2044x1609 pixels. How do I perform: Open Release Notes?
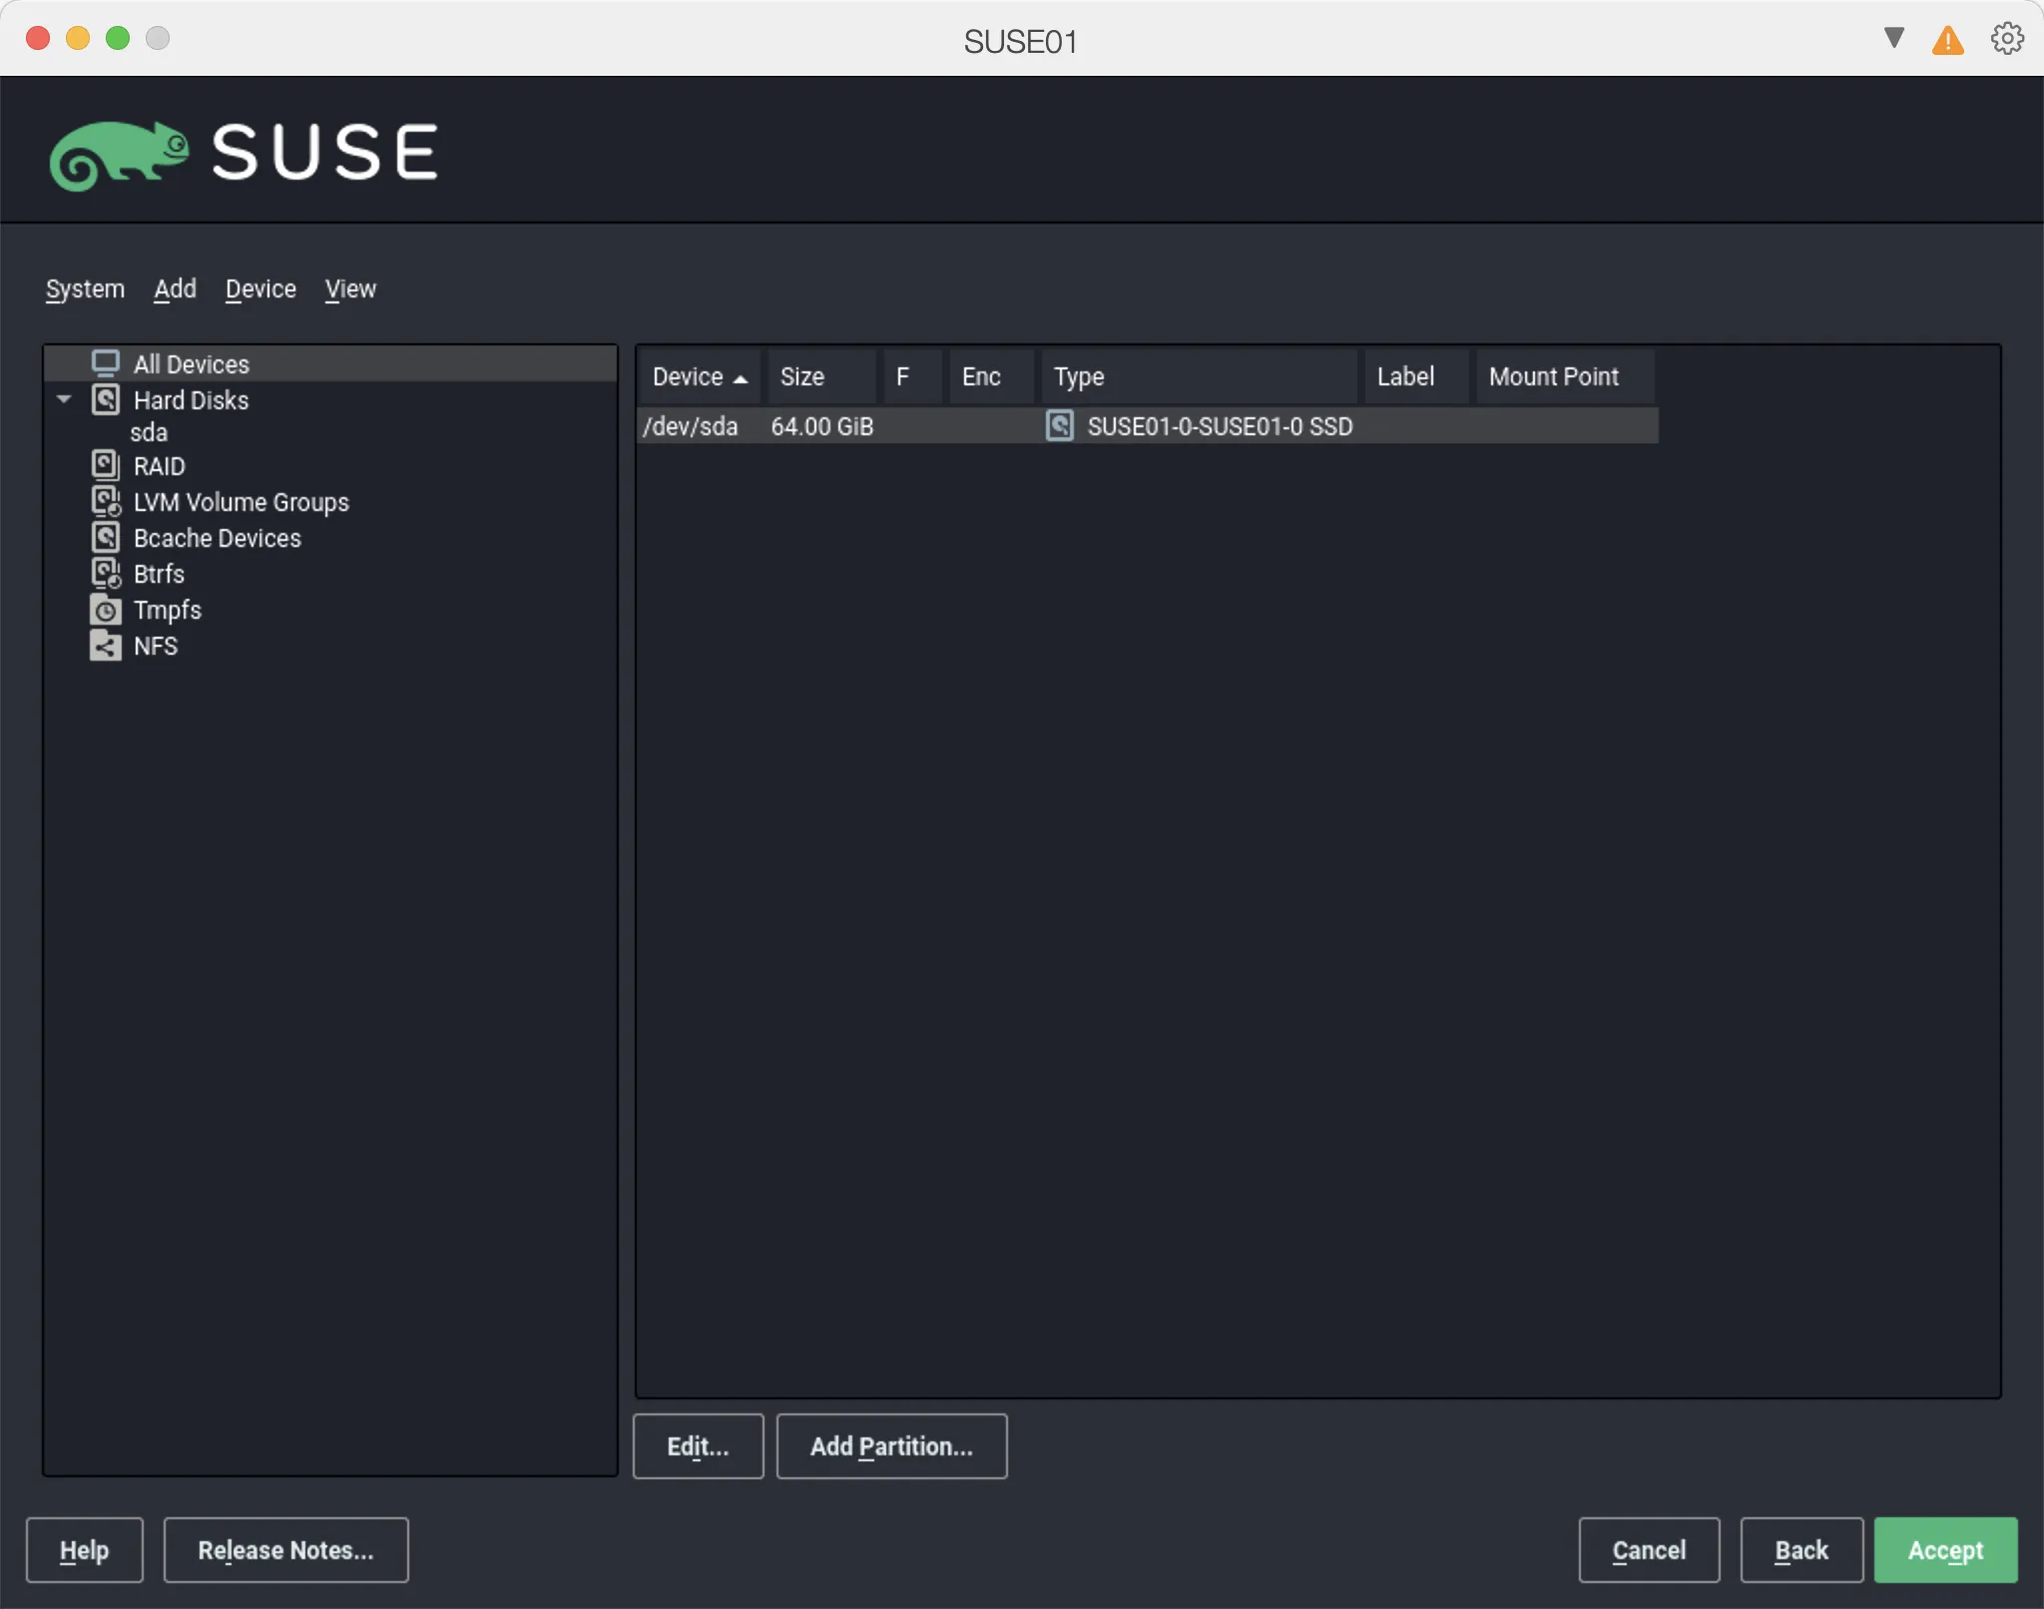[285, 1550]
